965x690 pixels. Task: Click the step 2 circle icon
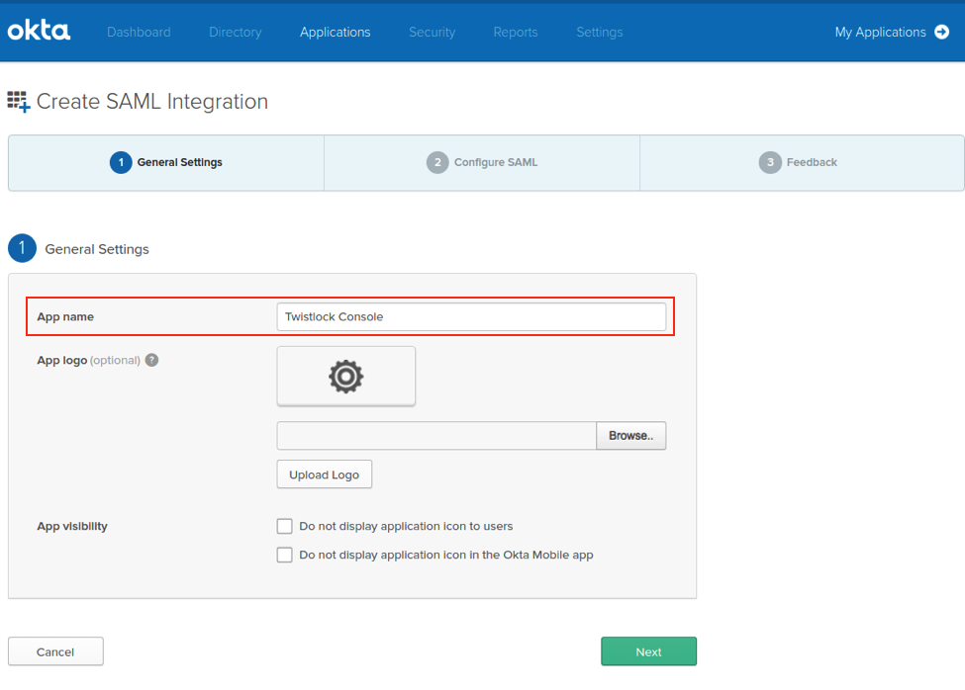[x=437, y=162]
